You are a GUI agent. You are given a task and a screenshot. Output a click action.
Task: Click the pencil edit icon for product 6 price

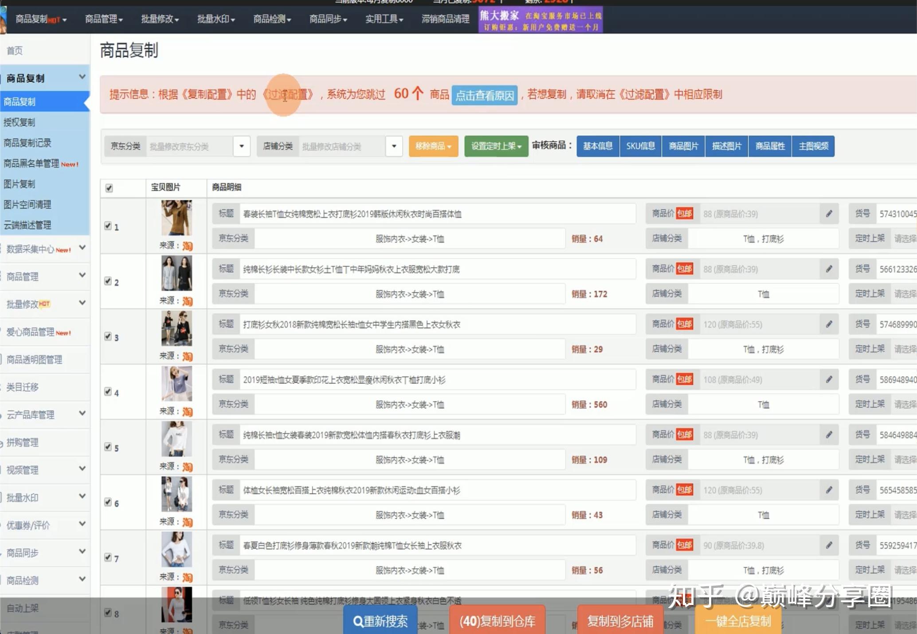click(x=829, y=490)
